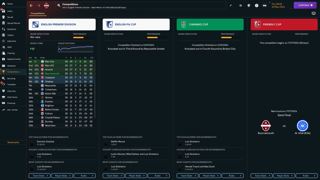This screenshot has height=180, width=320.
Task: Open the Data Hub
Action: click(x=11, y=41)
